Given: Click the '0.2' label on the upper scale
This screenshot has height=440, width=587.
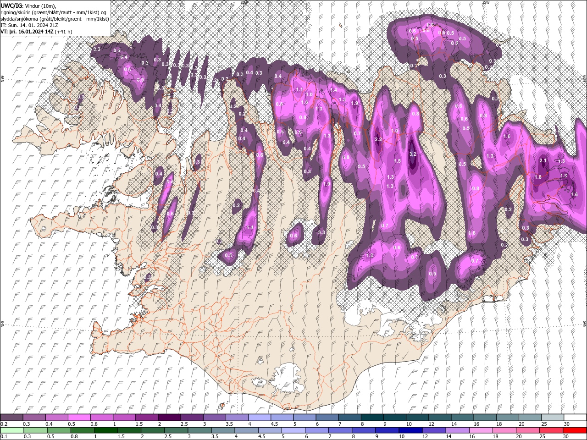Looking at the screenshot, I should pos(3,424).
